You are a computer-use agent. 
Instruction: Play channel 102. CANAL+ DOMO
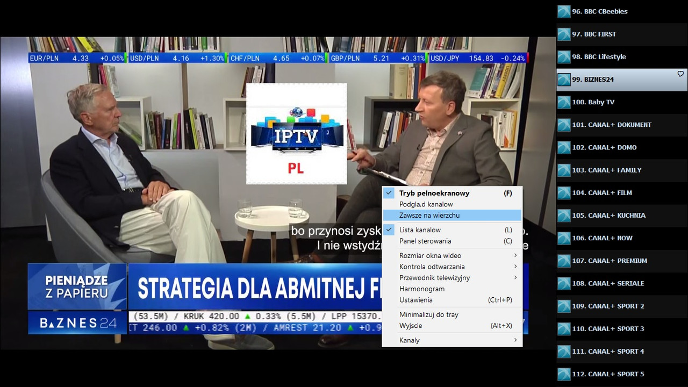[x=622, y=147]
